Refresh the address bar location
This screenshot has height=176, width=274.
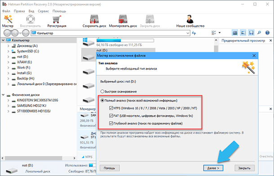(x=194, y=33)
